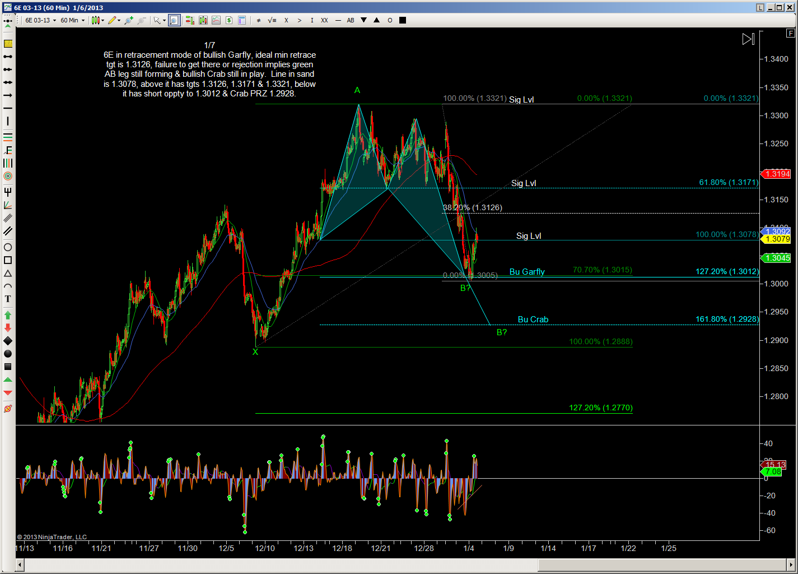Open the candlestick chart style dropdown
This screenshot has width=798, height=574.
[98, 20]
